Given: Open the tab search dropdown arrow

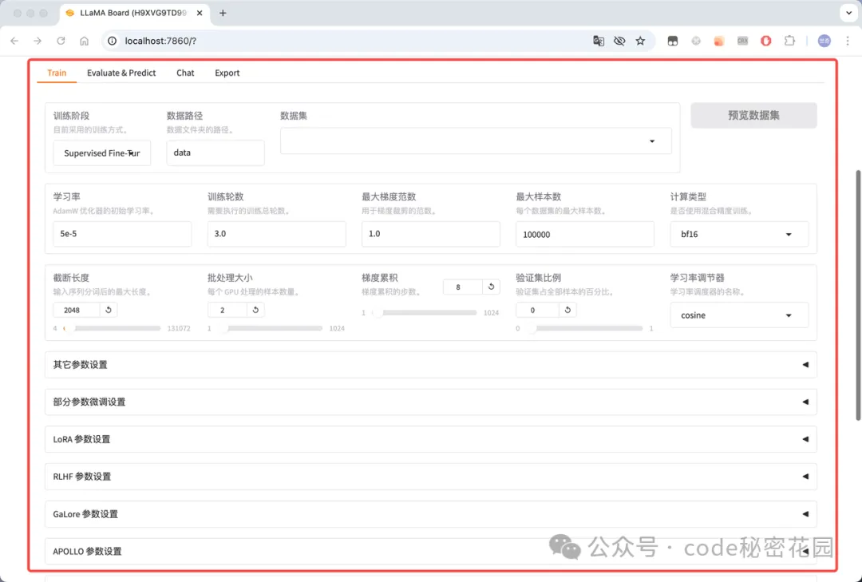Looking at the screenshot, I should (848, 13).
